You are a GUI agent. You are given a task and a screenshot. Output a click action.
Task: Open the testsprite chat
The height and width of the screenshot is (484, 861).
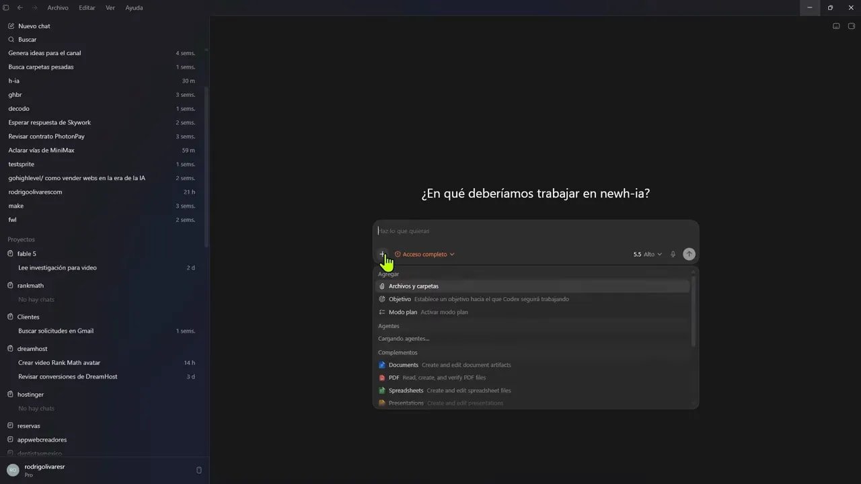point(102,164)
